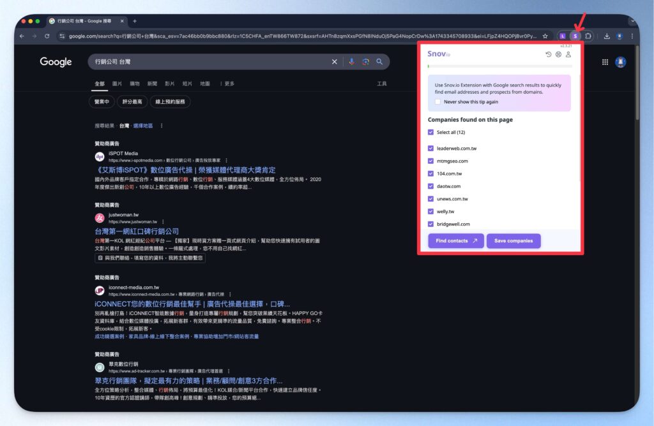Click the browser address bar URL
The width and height of the screenshot is (654, 426).
[x=302, y=36]
